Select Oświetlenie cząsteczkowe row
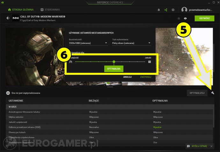The width and height of the screenshot is (220, 152). [109, 137]
